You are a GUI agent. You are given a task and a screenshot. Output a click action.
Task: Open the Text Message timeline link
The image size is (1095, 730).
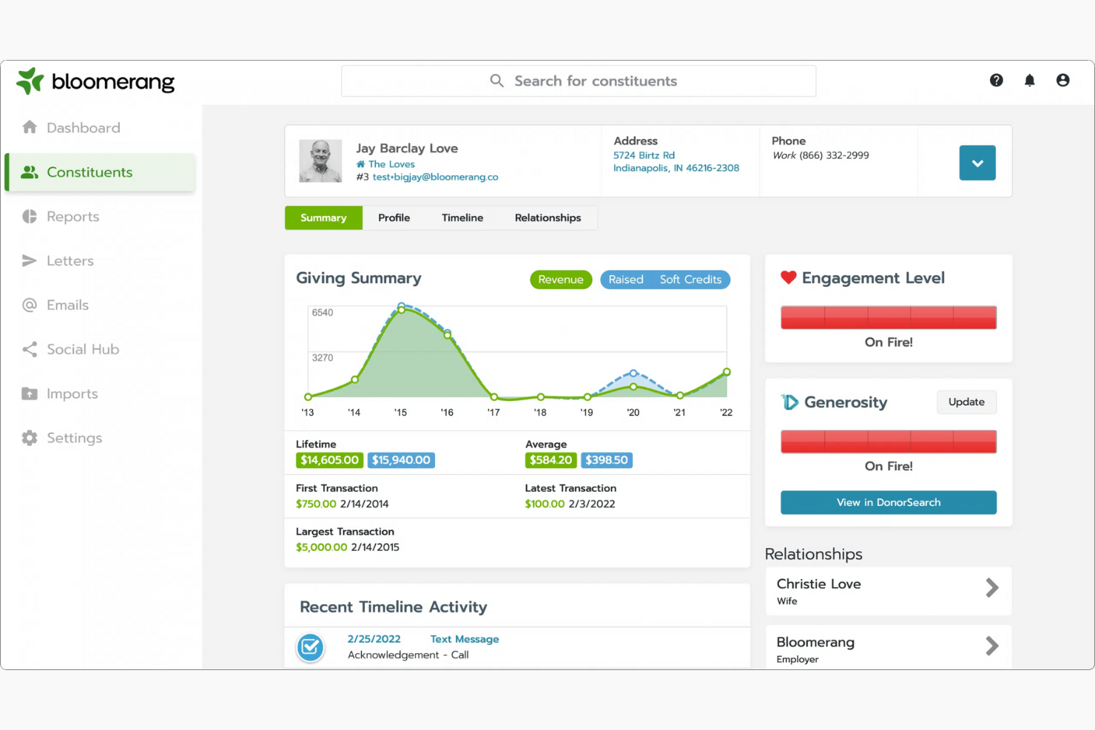(x=465, y=639)
